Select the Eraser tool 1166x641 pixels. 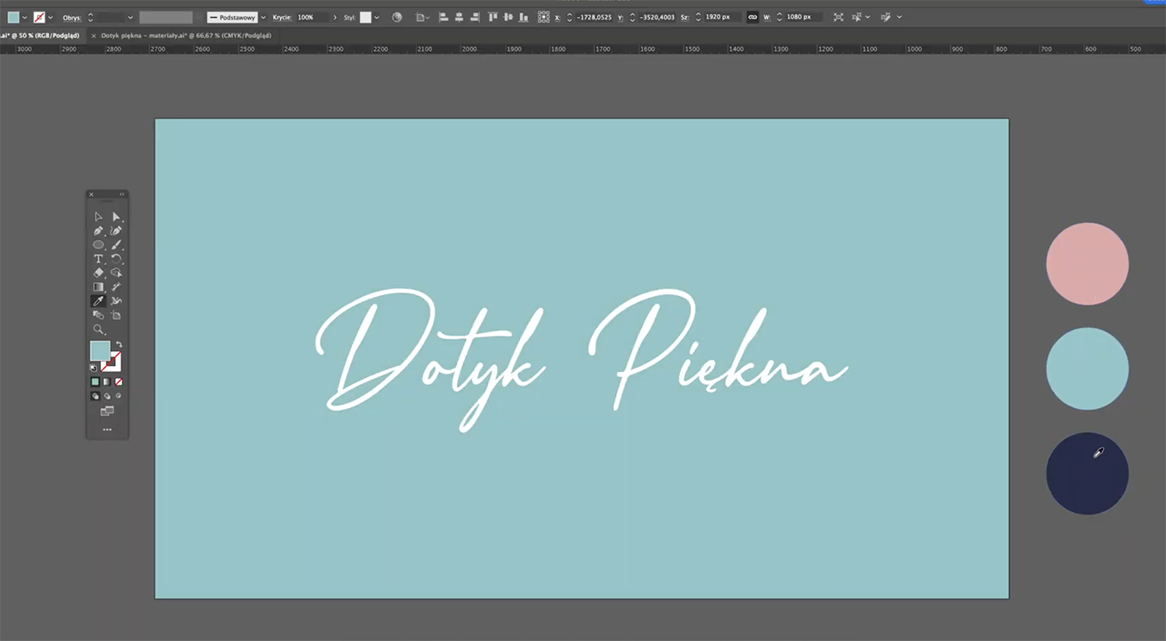(x=98, y=273)
